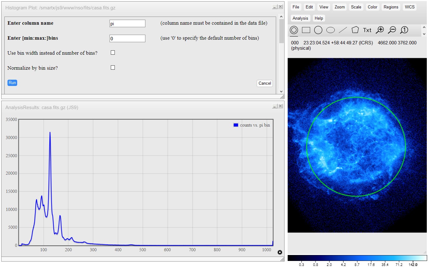Select the box region tool

(306, 30)
